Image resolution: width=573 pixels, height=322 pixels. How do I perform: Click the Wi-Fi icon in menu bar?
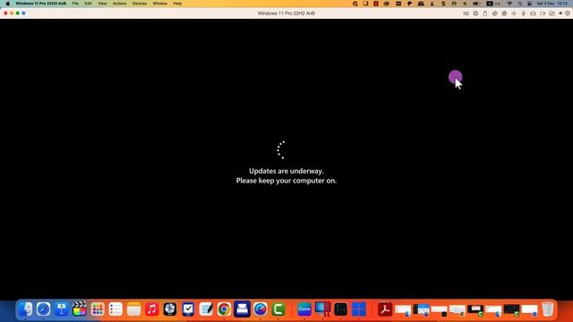pyautogui.click(x=509, y=4)
